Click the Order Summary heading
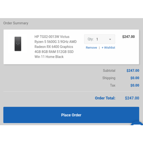The height and width of the screenshot is (143, 143). coord(16,23)
